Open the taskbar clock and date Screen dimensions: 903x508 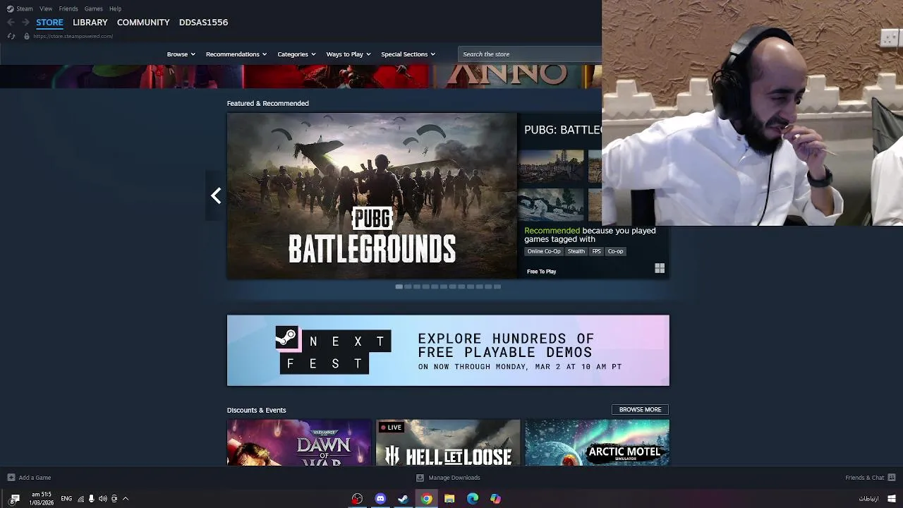click(x=42, y=499)
